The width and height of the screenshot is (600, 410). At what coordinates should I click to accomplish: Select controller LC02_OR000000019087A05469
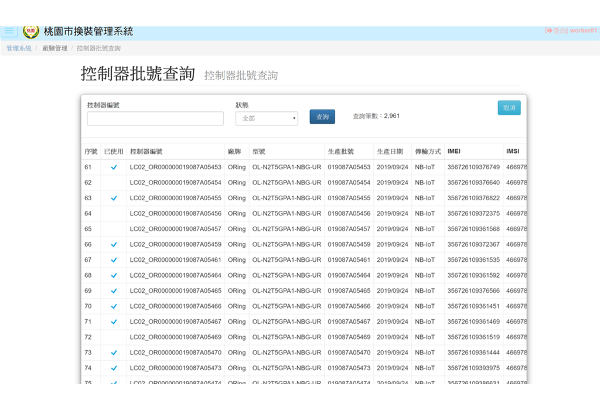(176, 337)
